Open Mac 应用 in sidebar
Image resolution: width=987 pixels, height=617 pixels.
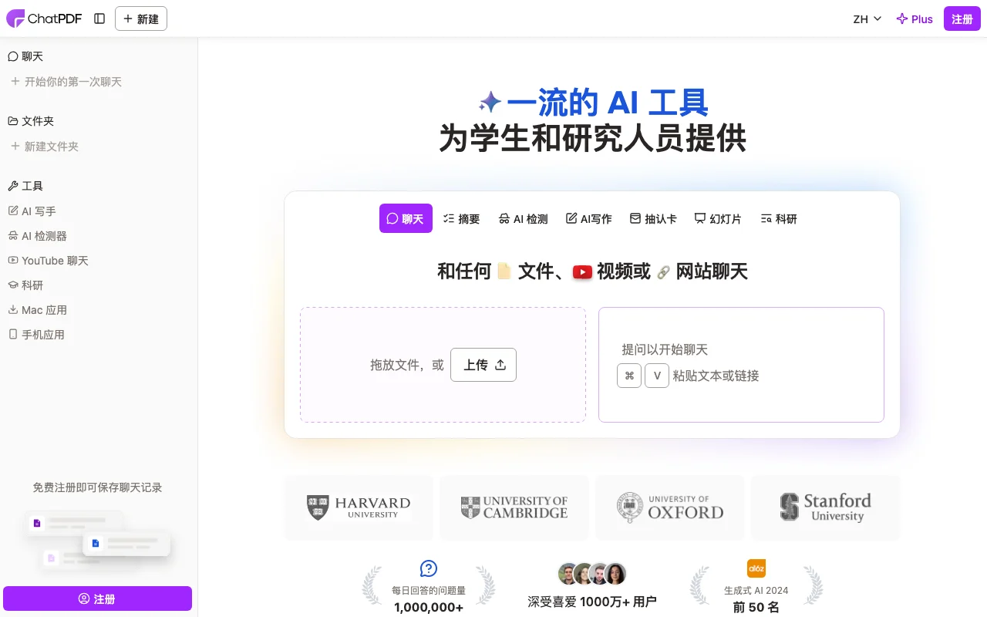[38, 310]
